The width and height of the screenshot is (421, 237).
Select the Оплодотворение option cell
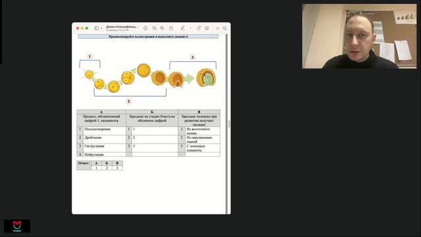coord(105,131)
